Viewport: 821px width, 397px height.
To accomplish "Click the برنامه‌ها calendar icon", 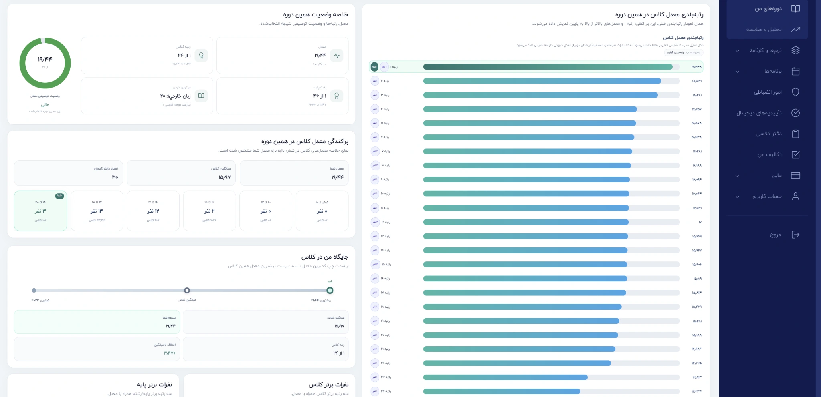I will coord(795,71).
